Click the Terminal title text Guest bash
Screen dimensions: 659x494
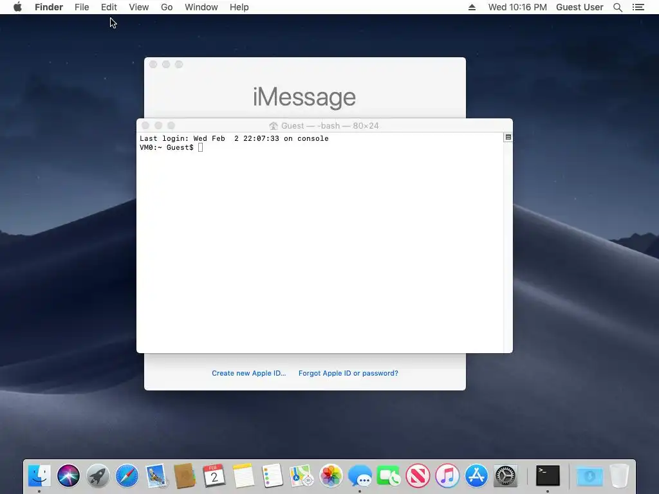[x=330, y=126]
